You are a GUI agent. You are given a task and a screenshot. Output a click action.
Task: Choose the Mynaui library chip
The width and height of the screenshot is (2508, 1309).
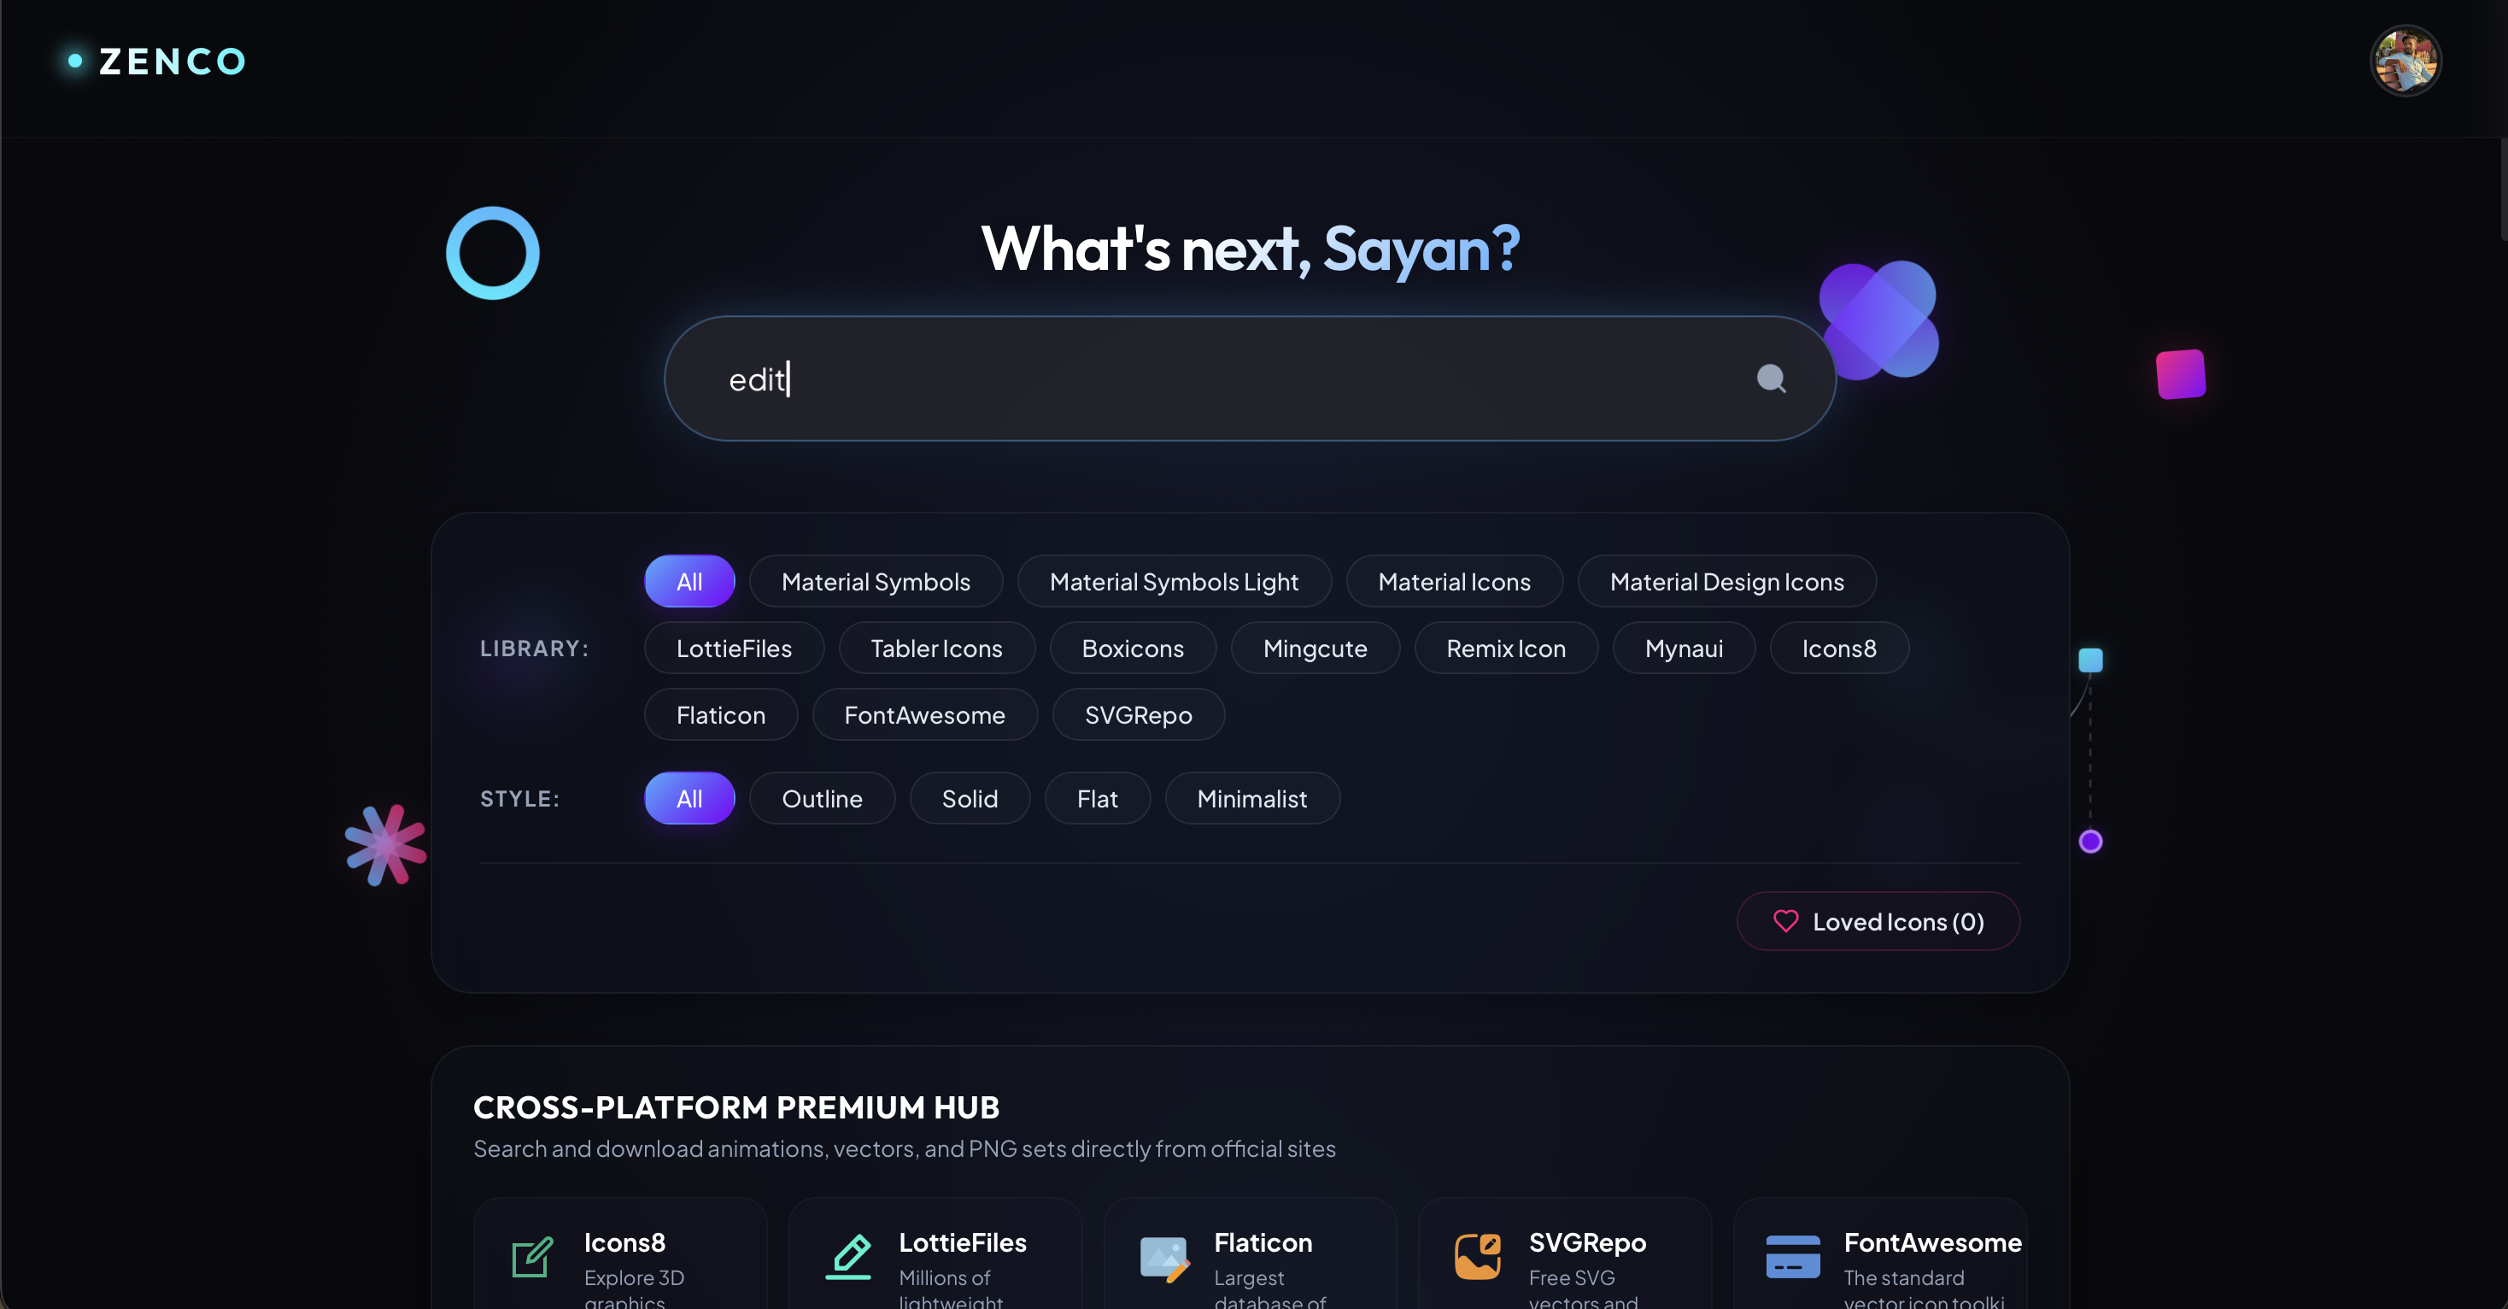(1684, 648)
